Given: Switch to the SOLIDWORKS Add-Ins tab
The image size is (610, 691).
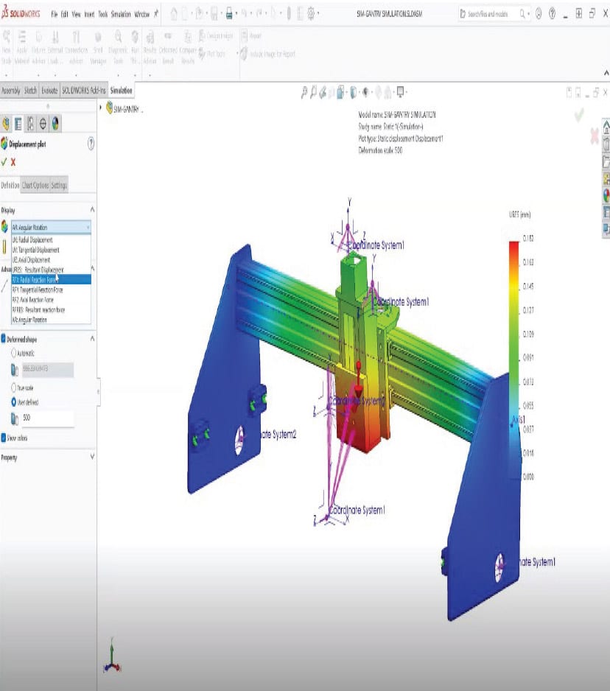Looking at the screenshot, I should (84, 91).
